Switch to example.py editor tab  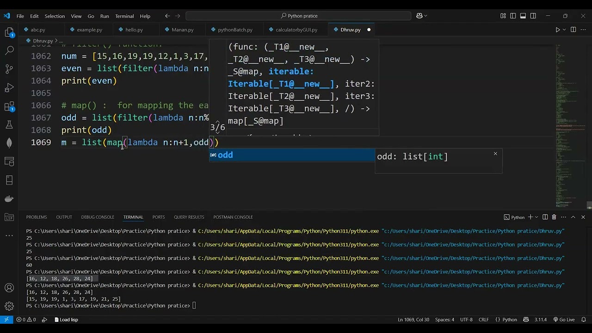tap(89, 30)
